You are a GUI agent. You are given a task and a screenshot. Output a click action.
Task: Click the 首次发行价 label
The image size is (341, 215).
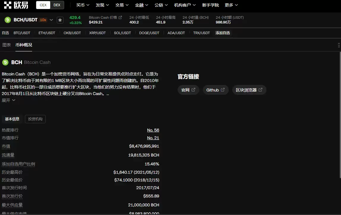point(12,196)
